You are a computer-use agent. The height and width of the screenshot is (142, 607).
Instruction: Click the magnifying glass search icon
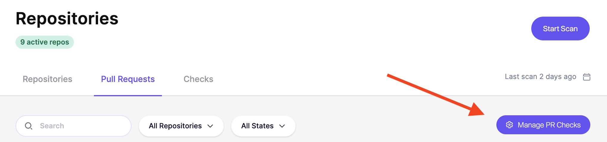point(28,126)
